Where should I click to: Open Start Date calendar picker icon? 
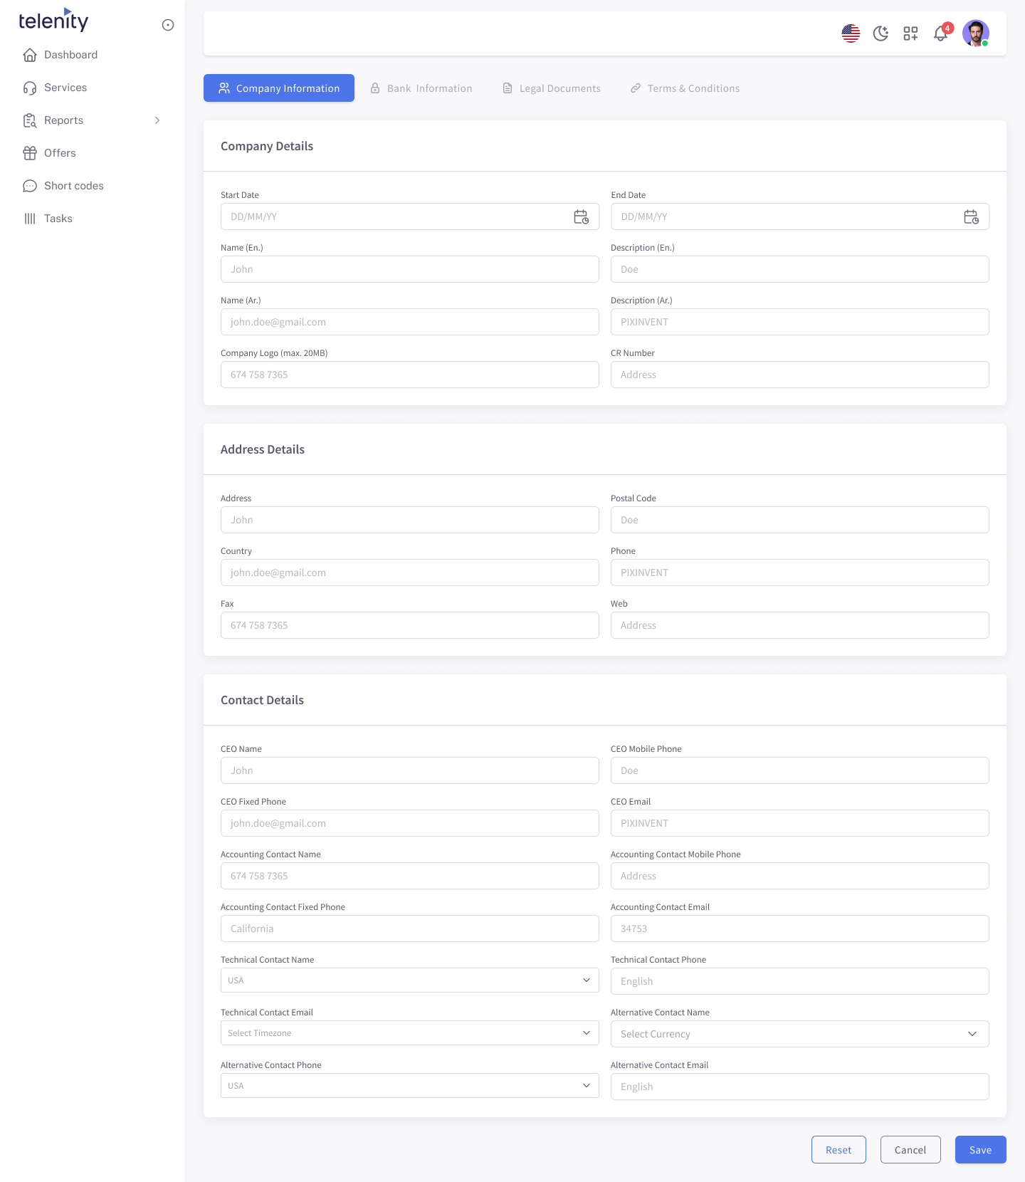pos(581,216)
